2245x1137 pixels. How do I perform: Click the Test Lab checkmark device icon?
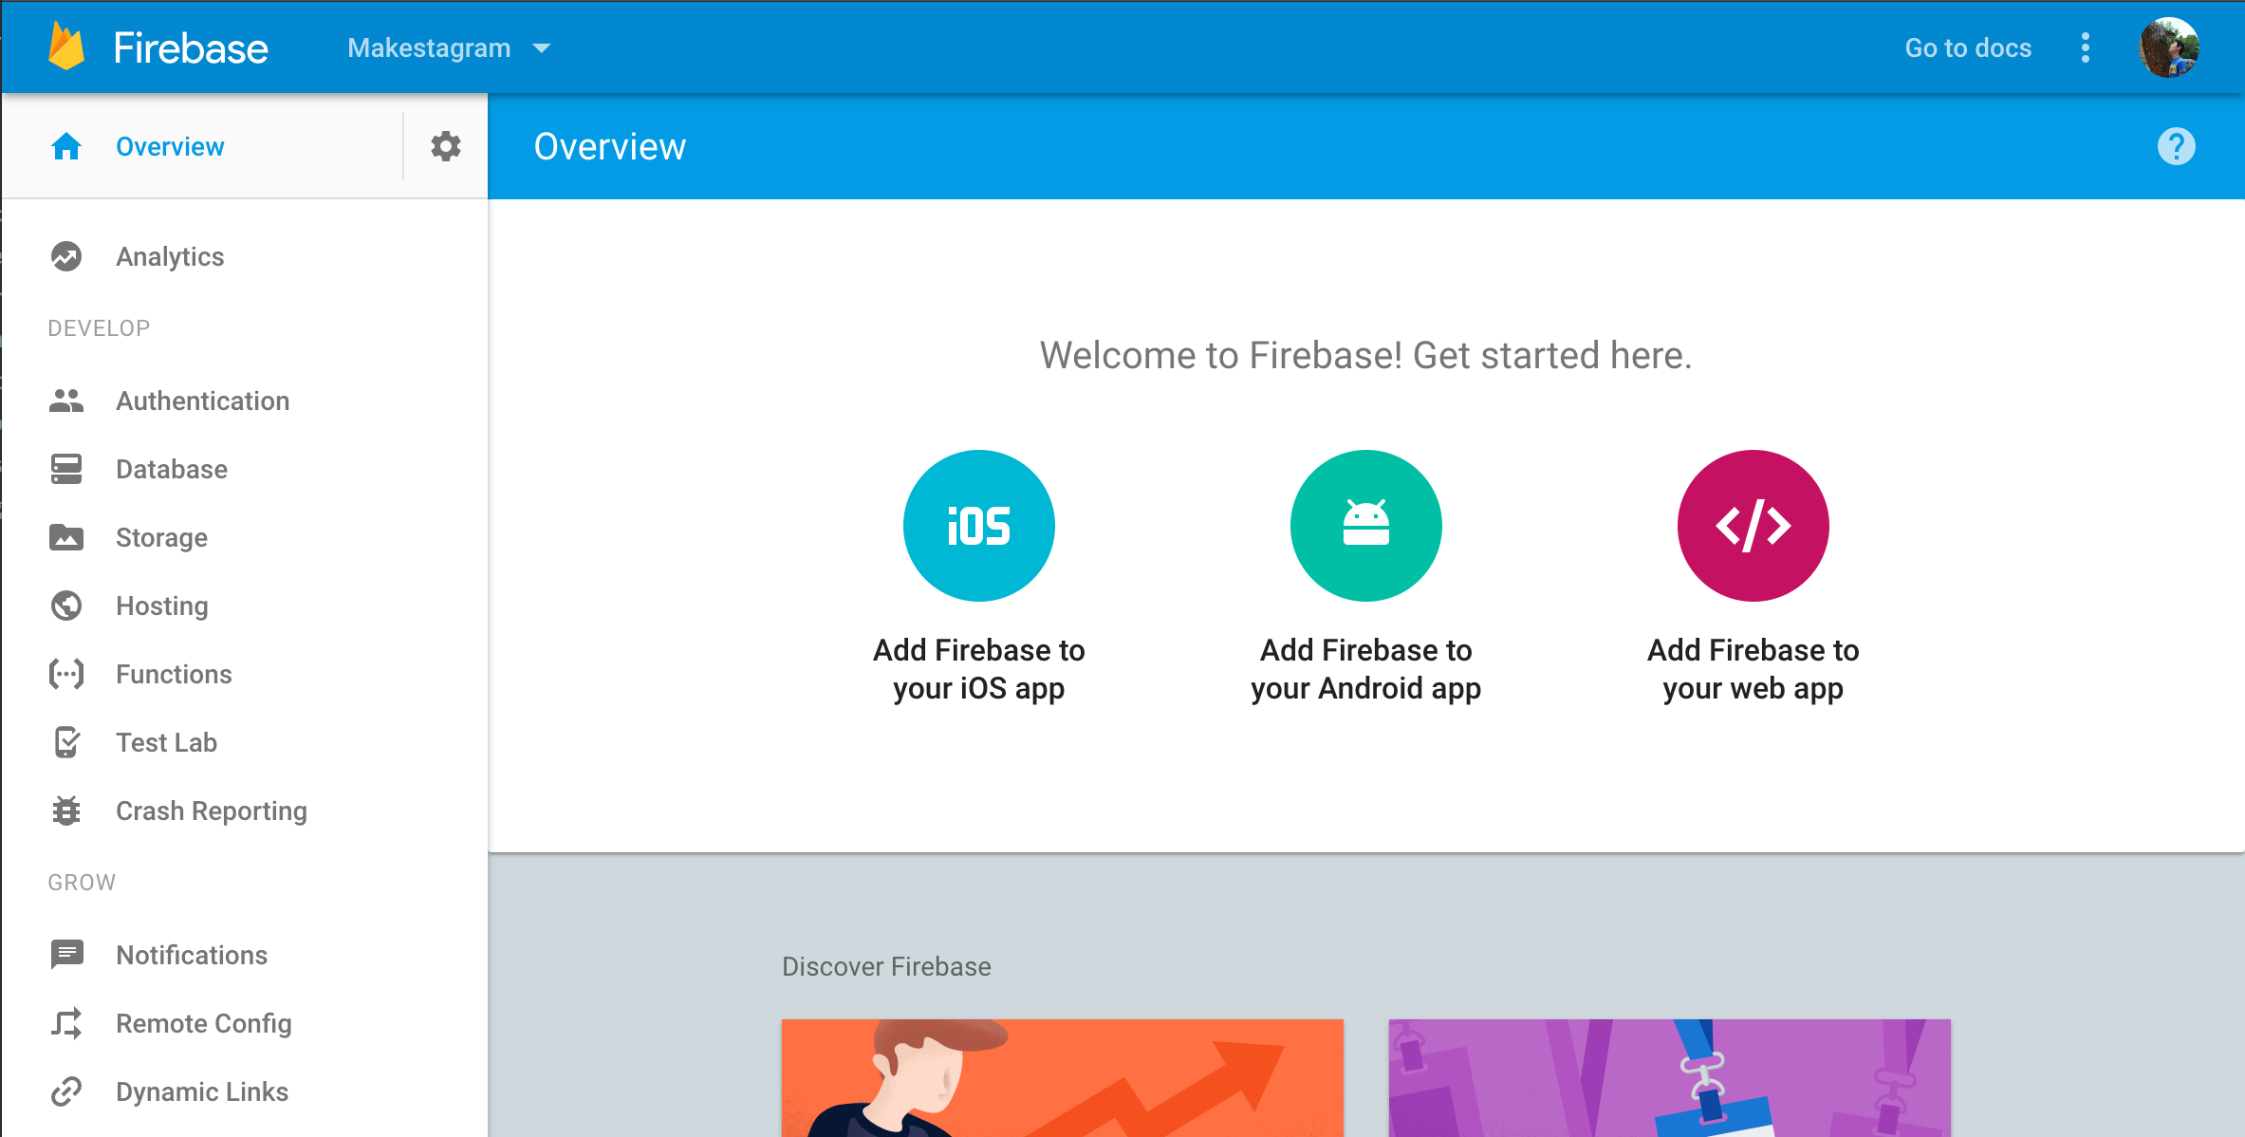[66, 742]
